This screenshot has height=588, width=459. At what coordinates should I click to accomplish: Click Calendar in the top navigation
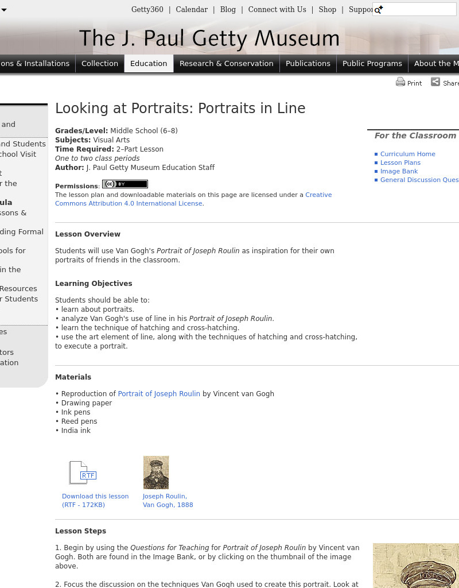(192, 9)
